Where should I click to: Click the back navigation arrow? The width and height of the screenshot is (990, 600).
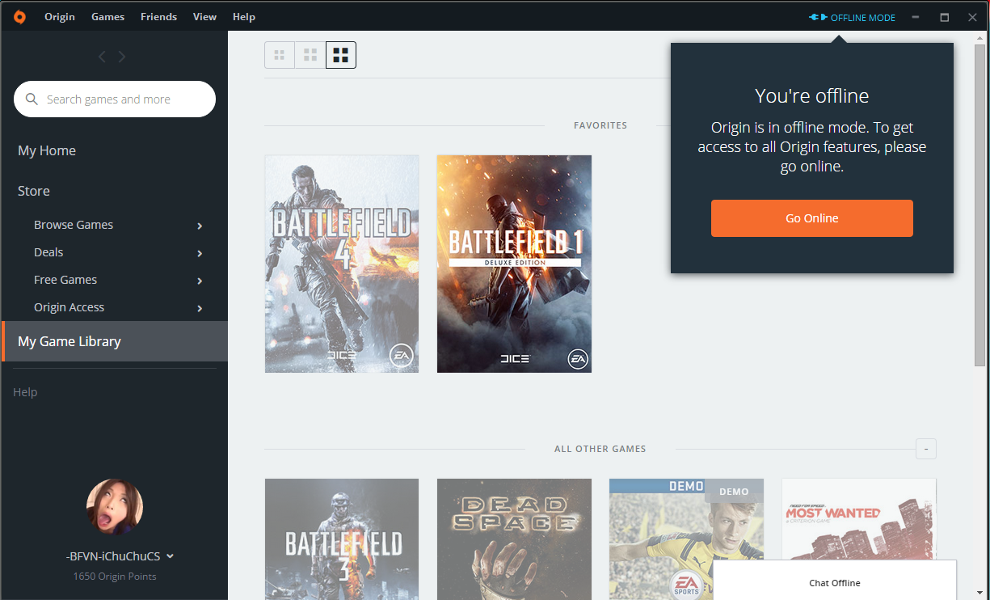click(x=102, y=57)
